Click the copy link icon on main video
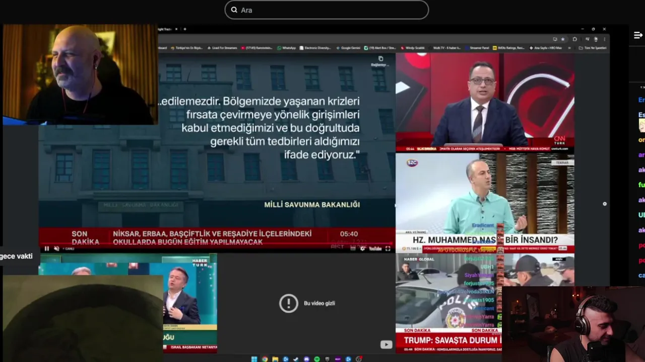The height and width of the screenshot is (362, 645). click(380, 59)
